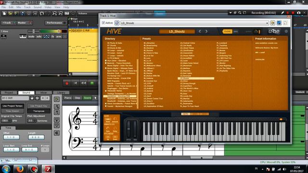Open the Track menu
The width and height of the screenshot is (308, 173).
pyautogui.click(x=27, y=7)
